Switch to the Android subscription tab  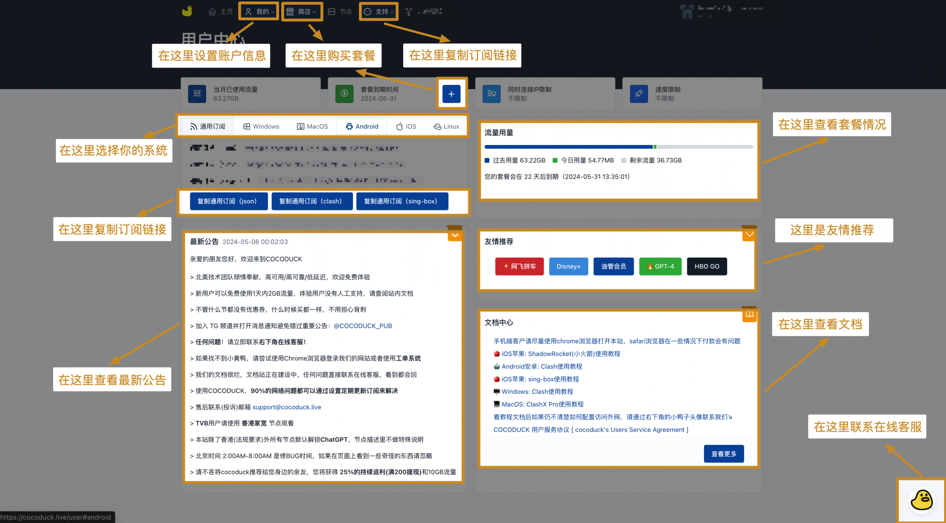362,126
